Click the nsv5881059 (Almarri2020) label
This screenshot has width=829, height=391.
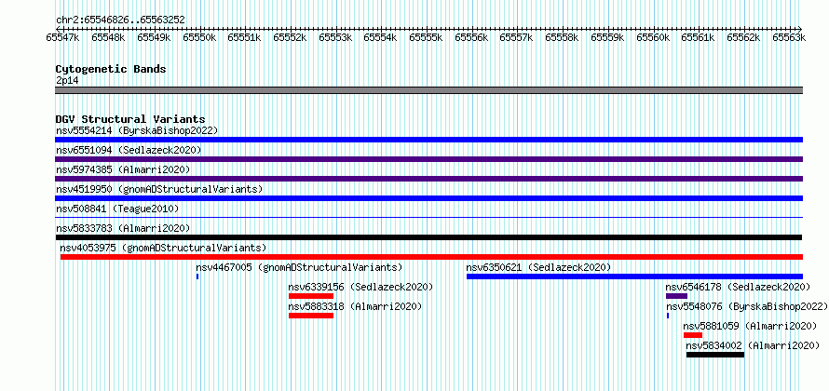click(750, 326)
